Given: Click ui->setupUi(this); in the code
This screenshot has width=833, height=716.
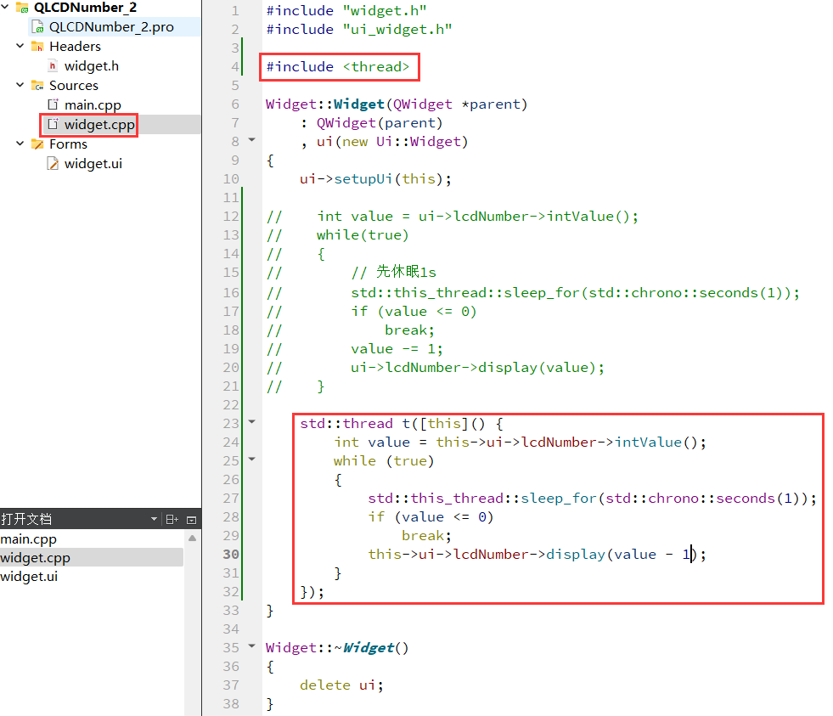Looking at the screenshot, I should 375,179.
